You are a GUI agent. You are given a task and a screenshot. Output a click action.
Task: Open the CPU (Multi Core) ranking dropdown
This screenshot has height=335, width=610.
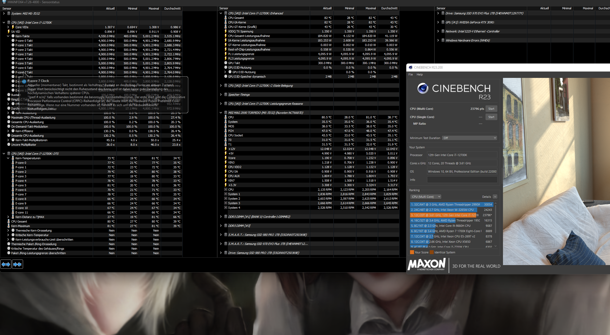click(x=425, y=197)
